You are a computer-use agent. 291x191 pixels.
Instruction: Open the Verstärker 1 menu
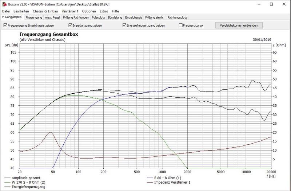70,11
